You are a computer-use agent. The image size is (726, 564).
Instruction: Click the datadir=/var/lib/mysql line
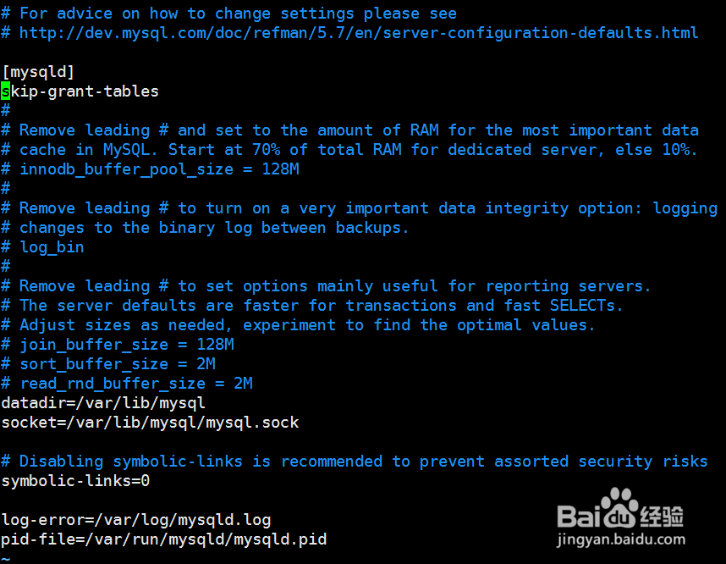(103, 403)
